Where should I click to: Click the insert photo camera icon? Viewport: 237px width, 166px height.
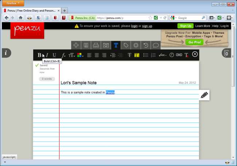pyautogui.click(x=106, y=45)
